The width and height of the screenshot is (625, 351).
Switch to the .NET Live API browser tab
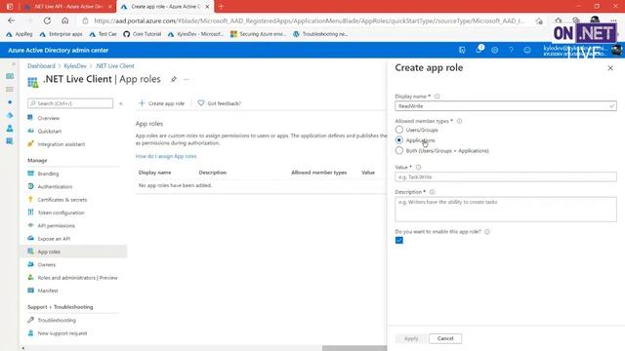tap(68, 7)
